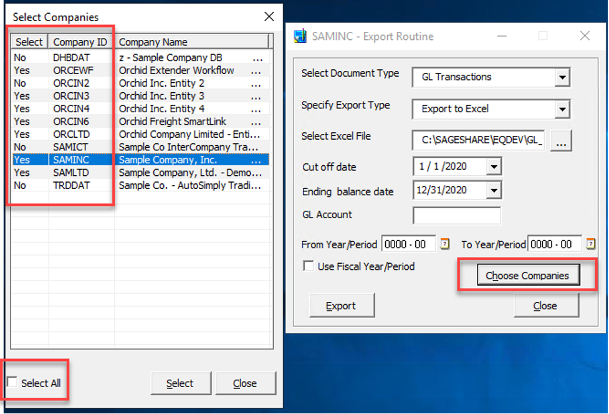
Task: Expand the Cut off date picker dropdown
Action: [x=494, y=167]
